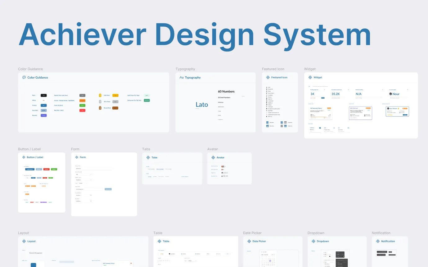Pick the Primary blue color swatch

[44, 105]
